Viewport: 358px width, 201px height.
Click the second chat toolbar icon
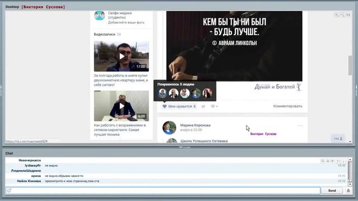(x=328, y=161)
